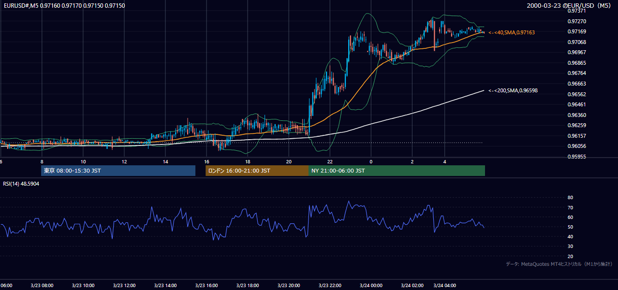Click the 3/23 20:00 time axis label
This screenshot has width=618, height=290.
[x=289, y=285]
